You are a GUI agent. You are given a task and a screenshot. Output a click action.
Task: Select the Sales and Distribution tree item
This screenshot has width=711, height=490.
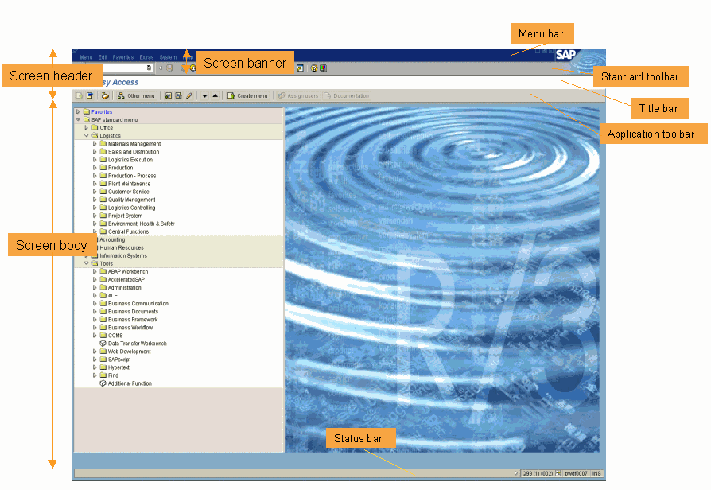point(134,152)
